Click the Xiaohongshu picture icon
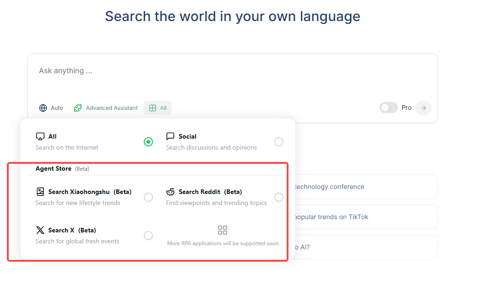 coord(40,192)
